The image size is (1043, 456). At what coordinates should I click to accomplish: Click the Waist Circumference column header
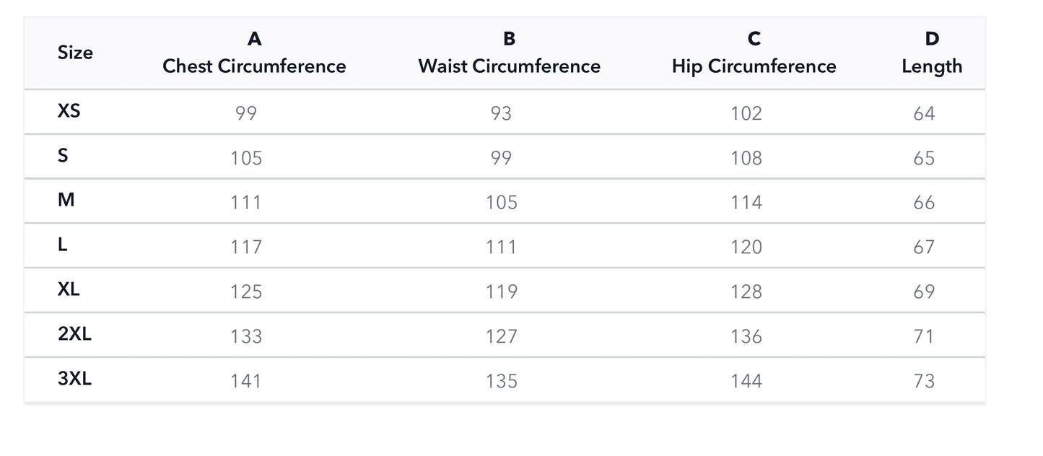(509, 66)
